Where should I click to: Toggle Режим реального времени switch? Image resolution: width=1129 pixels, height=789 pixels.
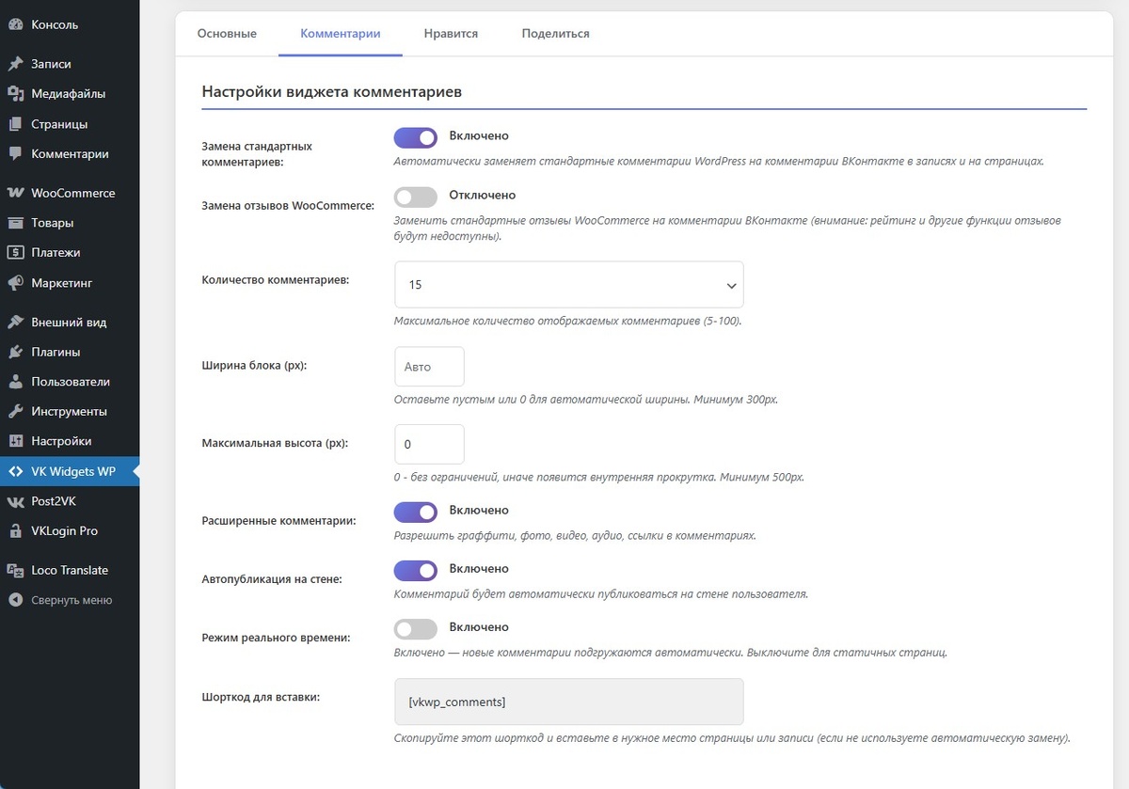(416, 628)
